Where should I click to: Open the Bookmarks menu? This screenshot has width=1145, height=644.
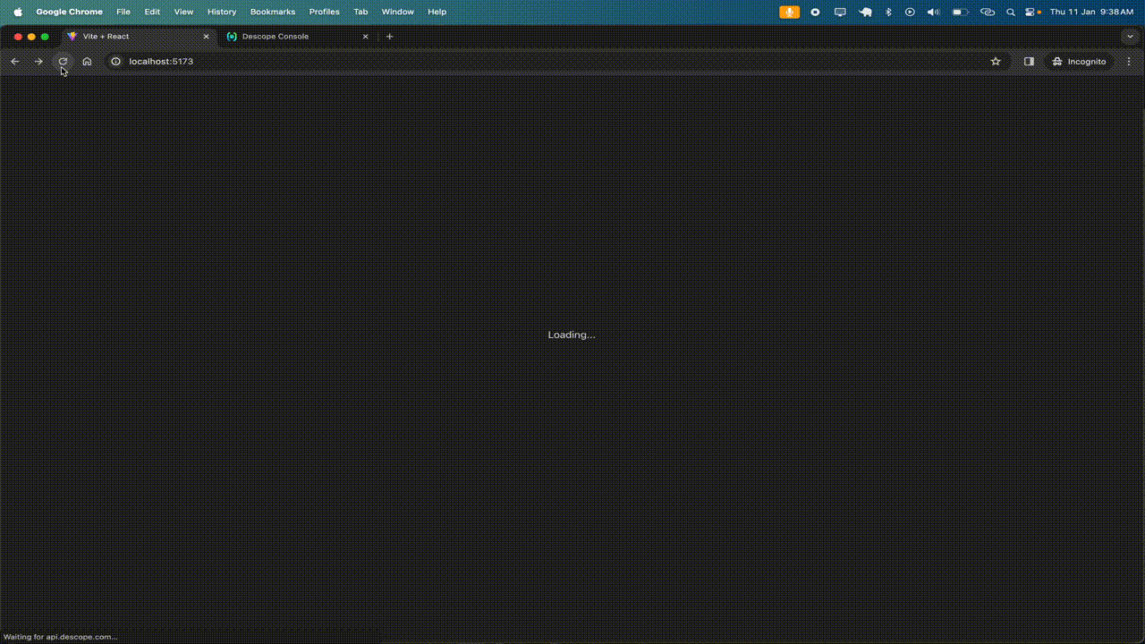(272, 12)
